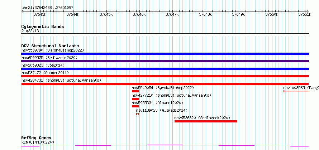Click the 37644k ruler tick label
Viewport: 319px width, 150px height.
click(73, 14)
